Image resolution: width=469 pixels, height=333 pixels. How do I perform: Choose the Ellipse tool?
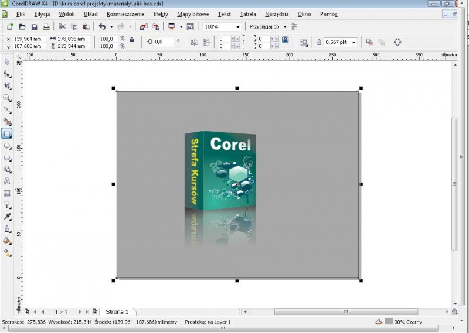[x=7, y=145]
